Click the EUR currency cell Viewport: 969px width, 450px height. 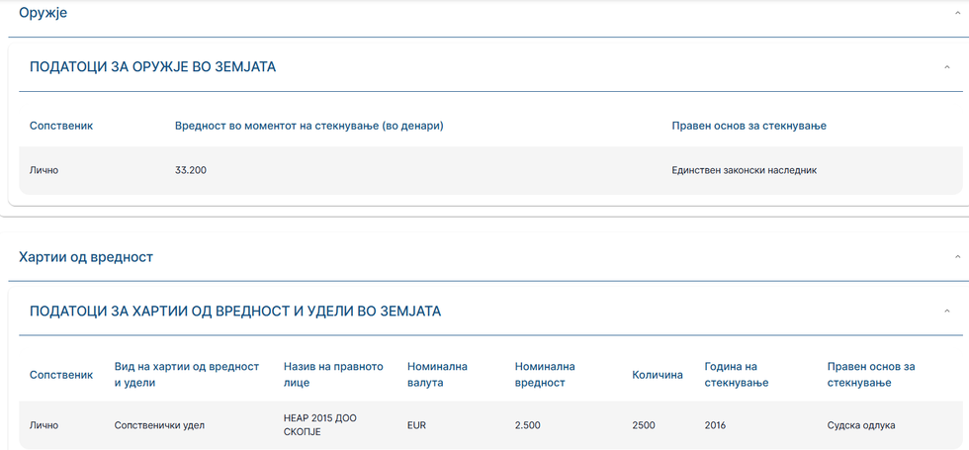(416, 425)
